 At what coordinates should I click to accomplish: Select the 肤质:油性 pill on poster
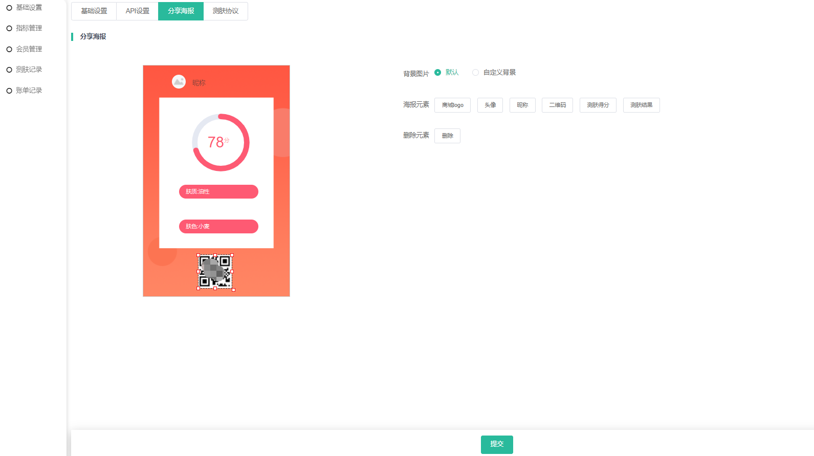pyautogui.click(x=218, y=192)
